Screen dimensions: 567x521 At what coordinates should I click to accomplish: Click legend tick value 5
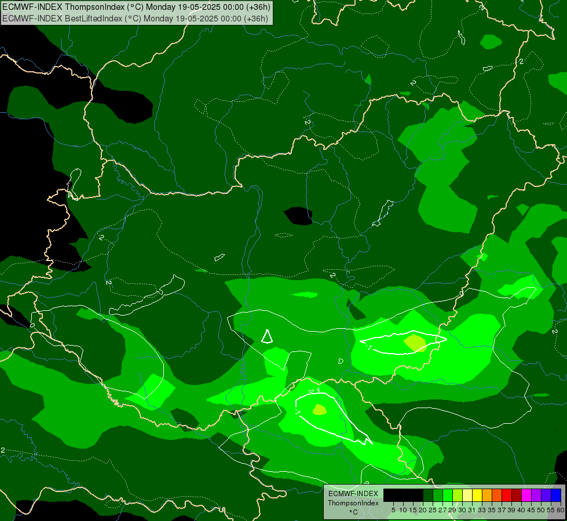pyautogui.click(x=393, y=510)
